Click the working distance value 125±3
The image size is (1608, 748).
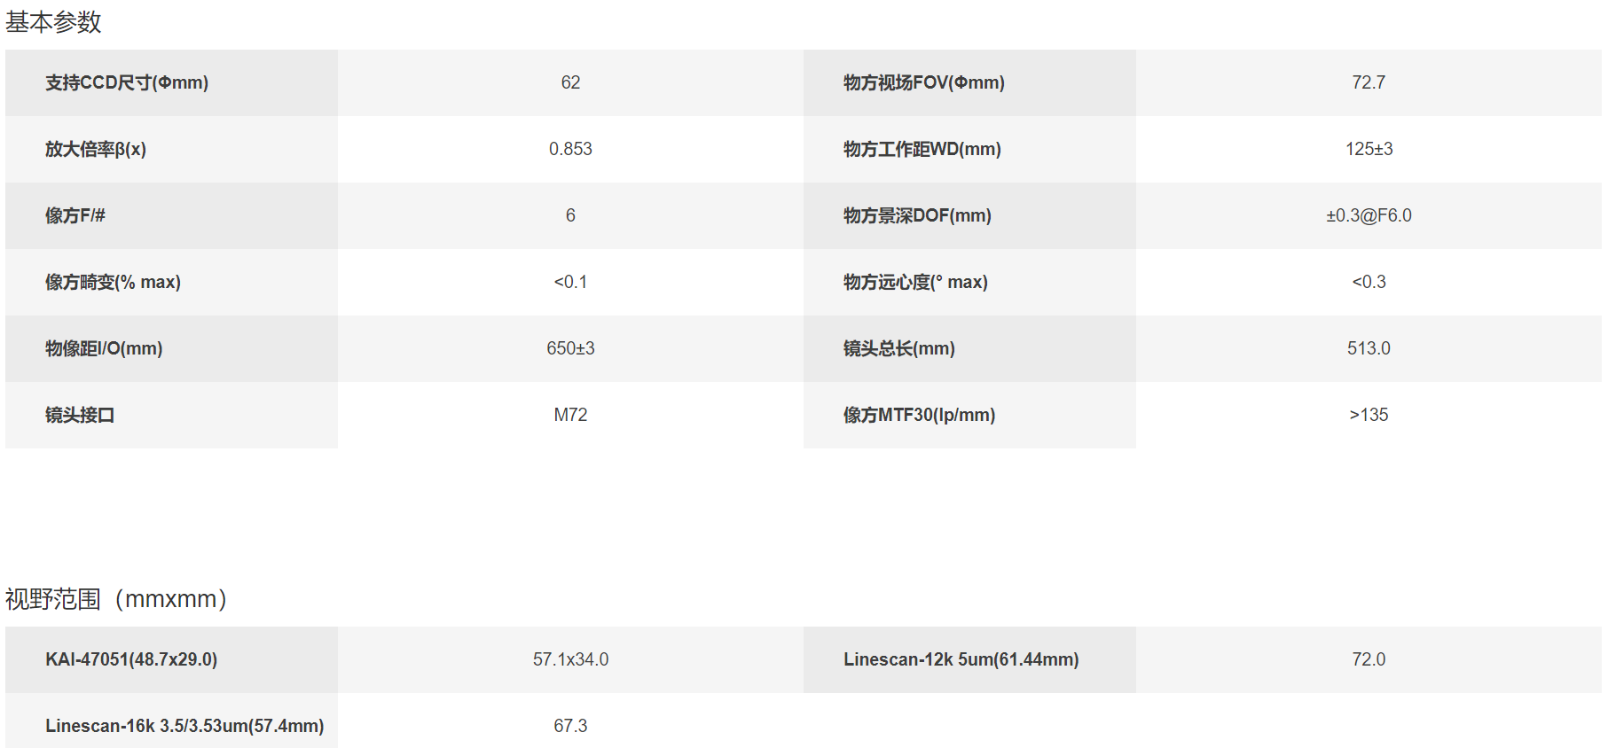1369,149
